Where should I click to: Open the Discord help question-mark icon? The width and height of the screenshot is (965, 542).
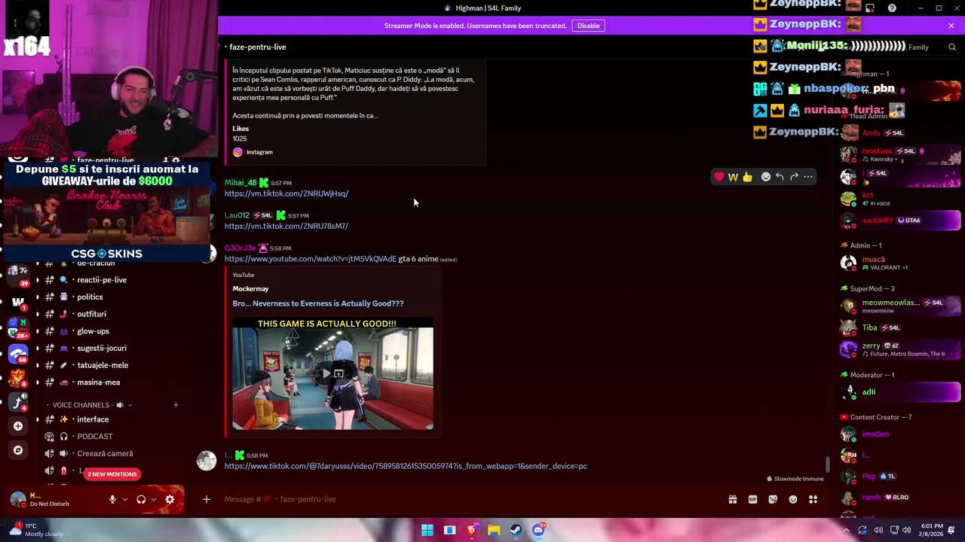[x=892, y=8]
